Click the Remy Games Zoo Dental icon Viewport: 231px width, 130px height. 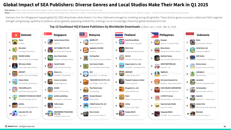tap(157, 50)
